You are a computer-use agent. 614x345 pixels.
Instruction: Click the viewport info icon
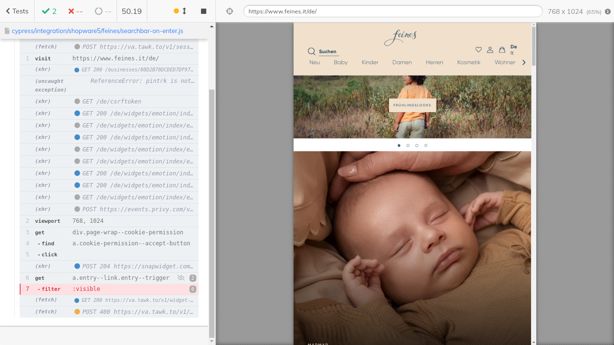608,11
